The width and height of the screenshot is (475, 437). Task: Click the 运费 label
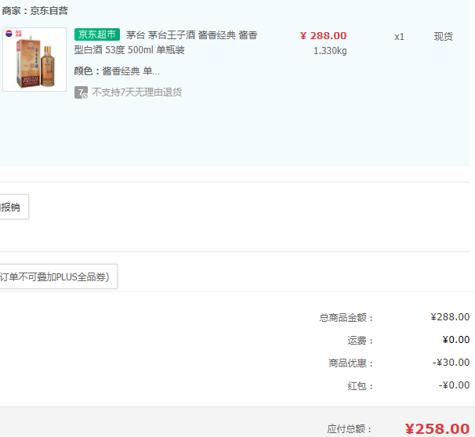click(x=360, y=341)
